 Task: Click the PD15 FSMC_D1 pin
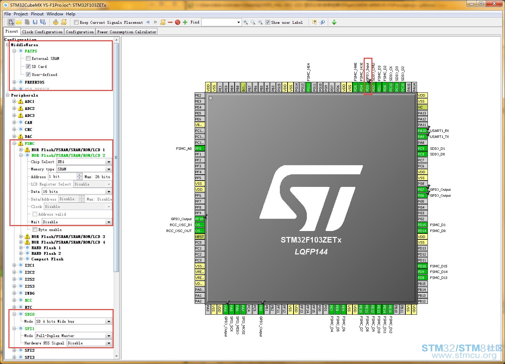pos(422,225)
